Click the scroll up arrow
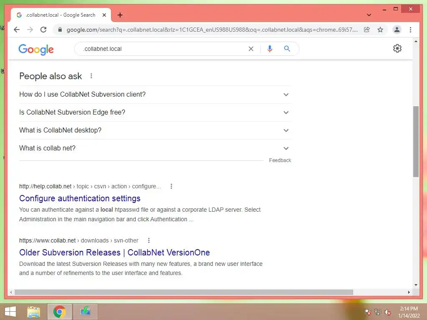The height and width of the screenshot is (320, 427). (416, 41)
